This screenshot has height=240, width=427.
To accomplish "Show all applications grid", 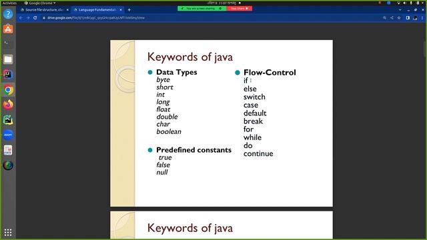I will tap(8, 232).
